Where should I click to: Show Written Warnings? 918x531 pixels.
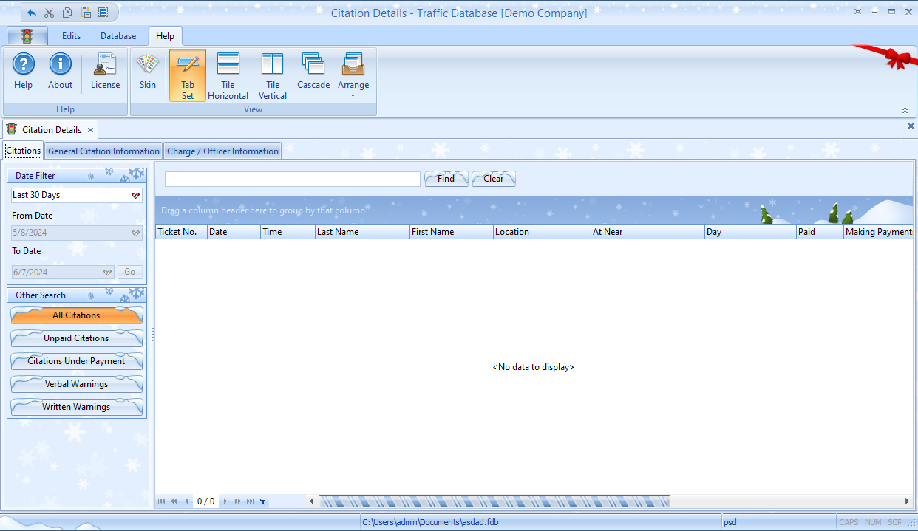coord(77,407)
